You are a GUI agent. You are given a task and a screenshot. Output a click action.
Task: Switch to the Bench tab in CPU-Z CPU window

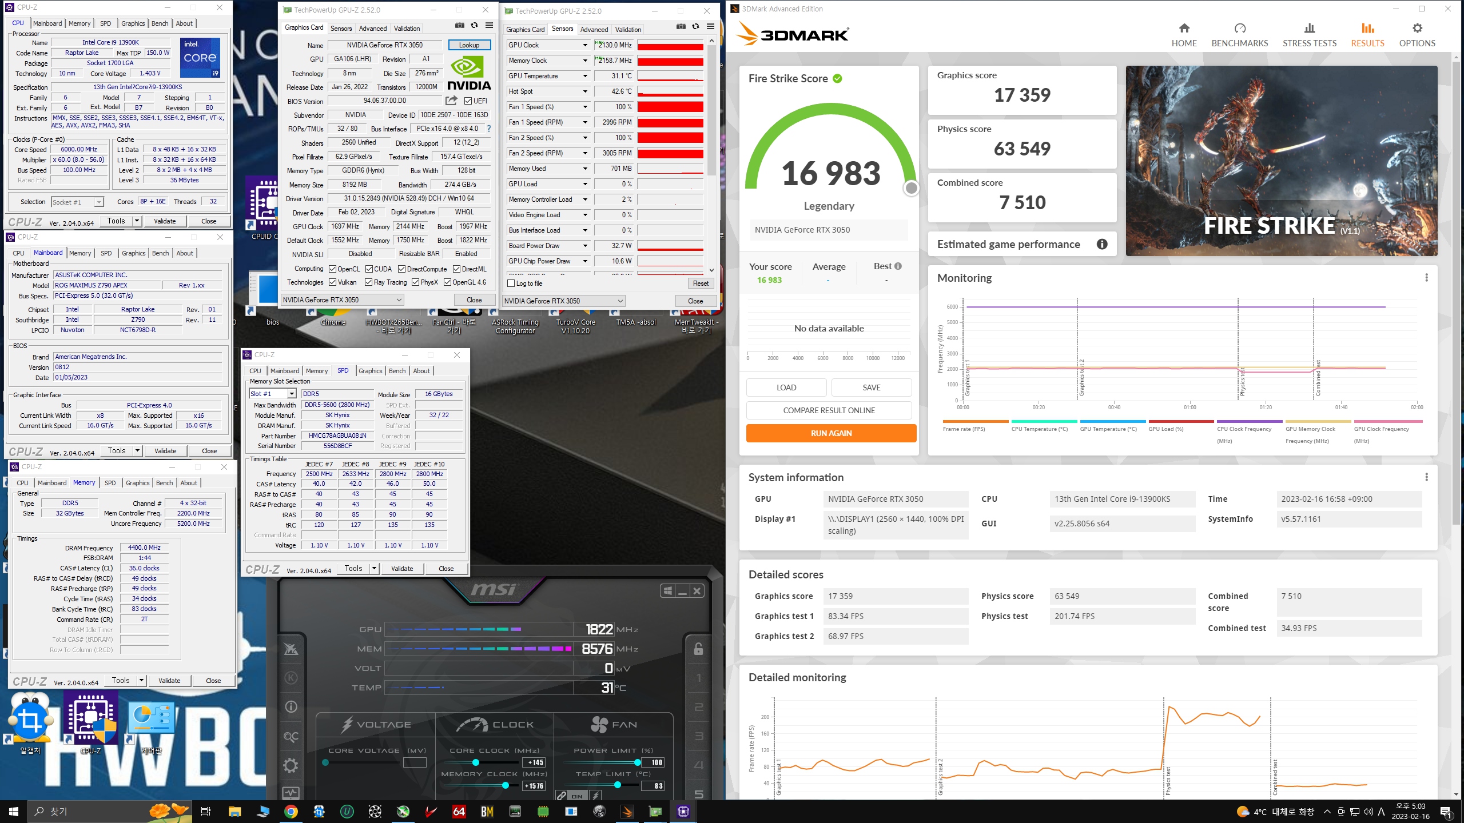coord(160,23)
